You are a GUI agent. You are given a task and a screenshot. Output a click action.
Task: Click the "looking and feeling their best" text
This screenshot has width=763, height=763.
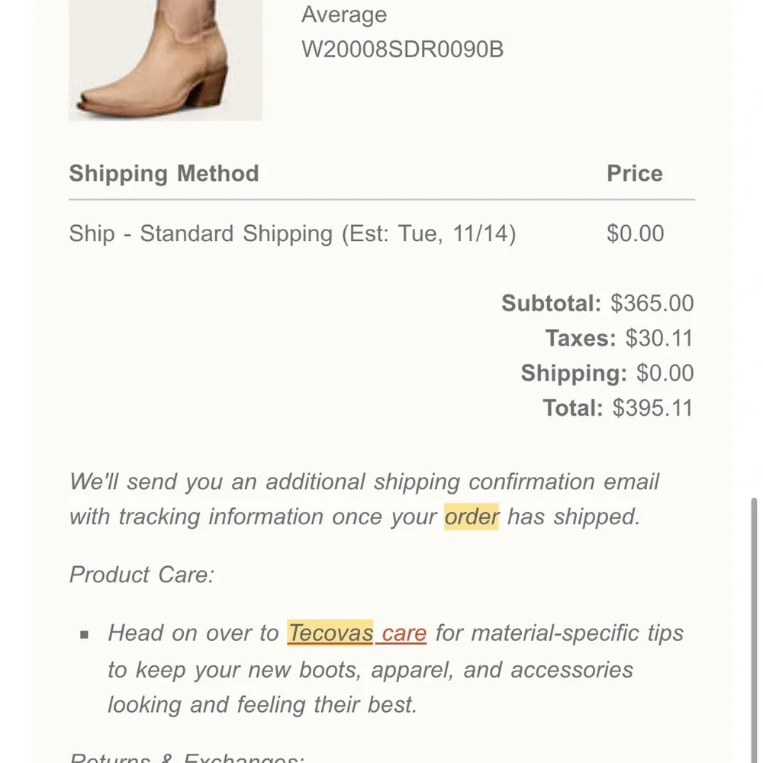262,704
